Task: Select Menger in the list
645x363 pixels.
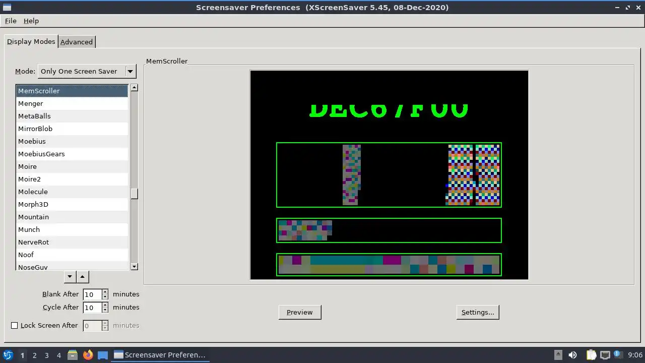Action: 72,103
